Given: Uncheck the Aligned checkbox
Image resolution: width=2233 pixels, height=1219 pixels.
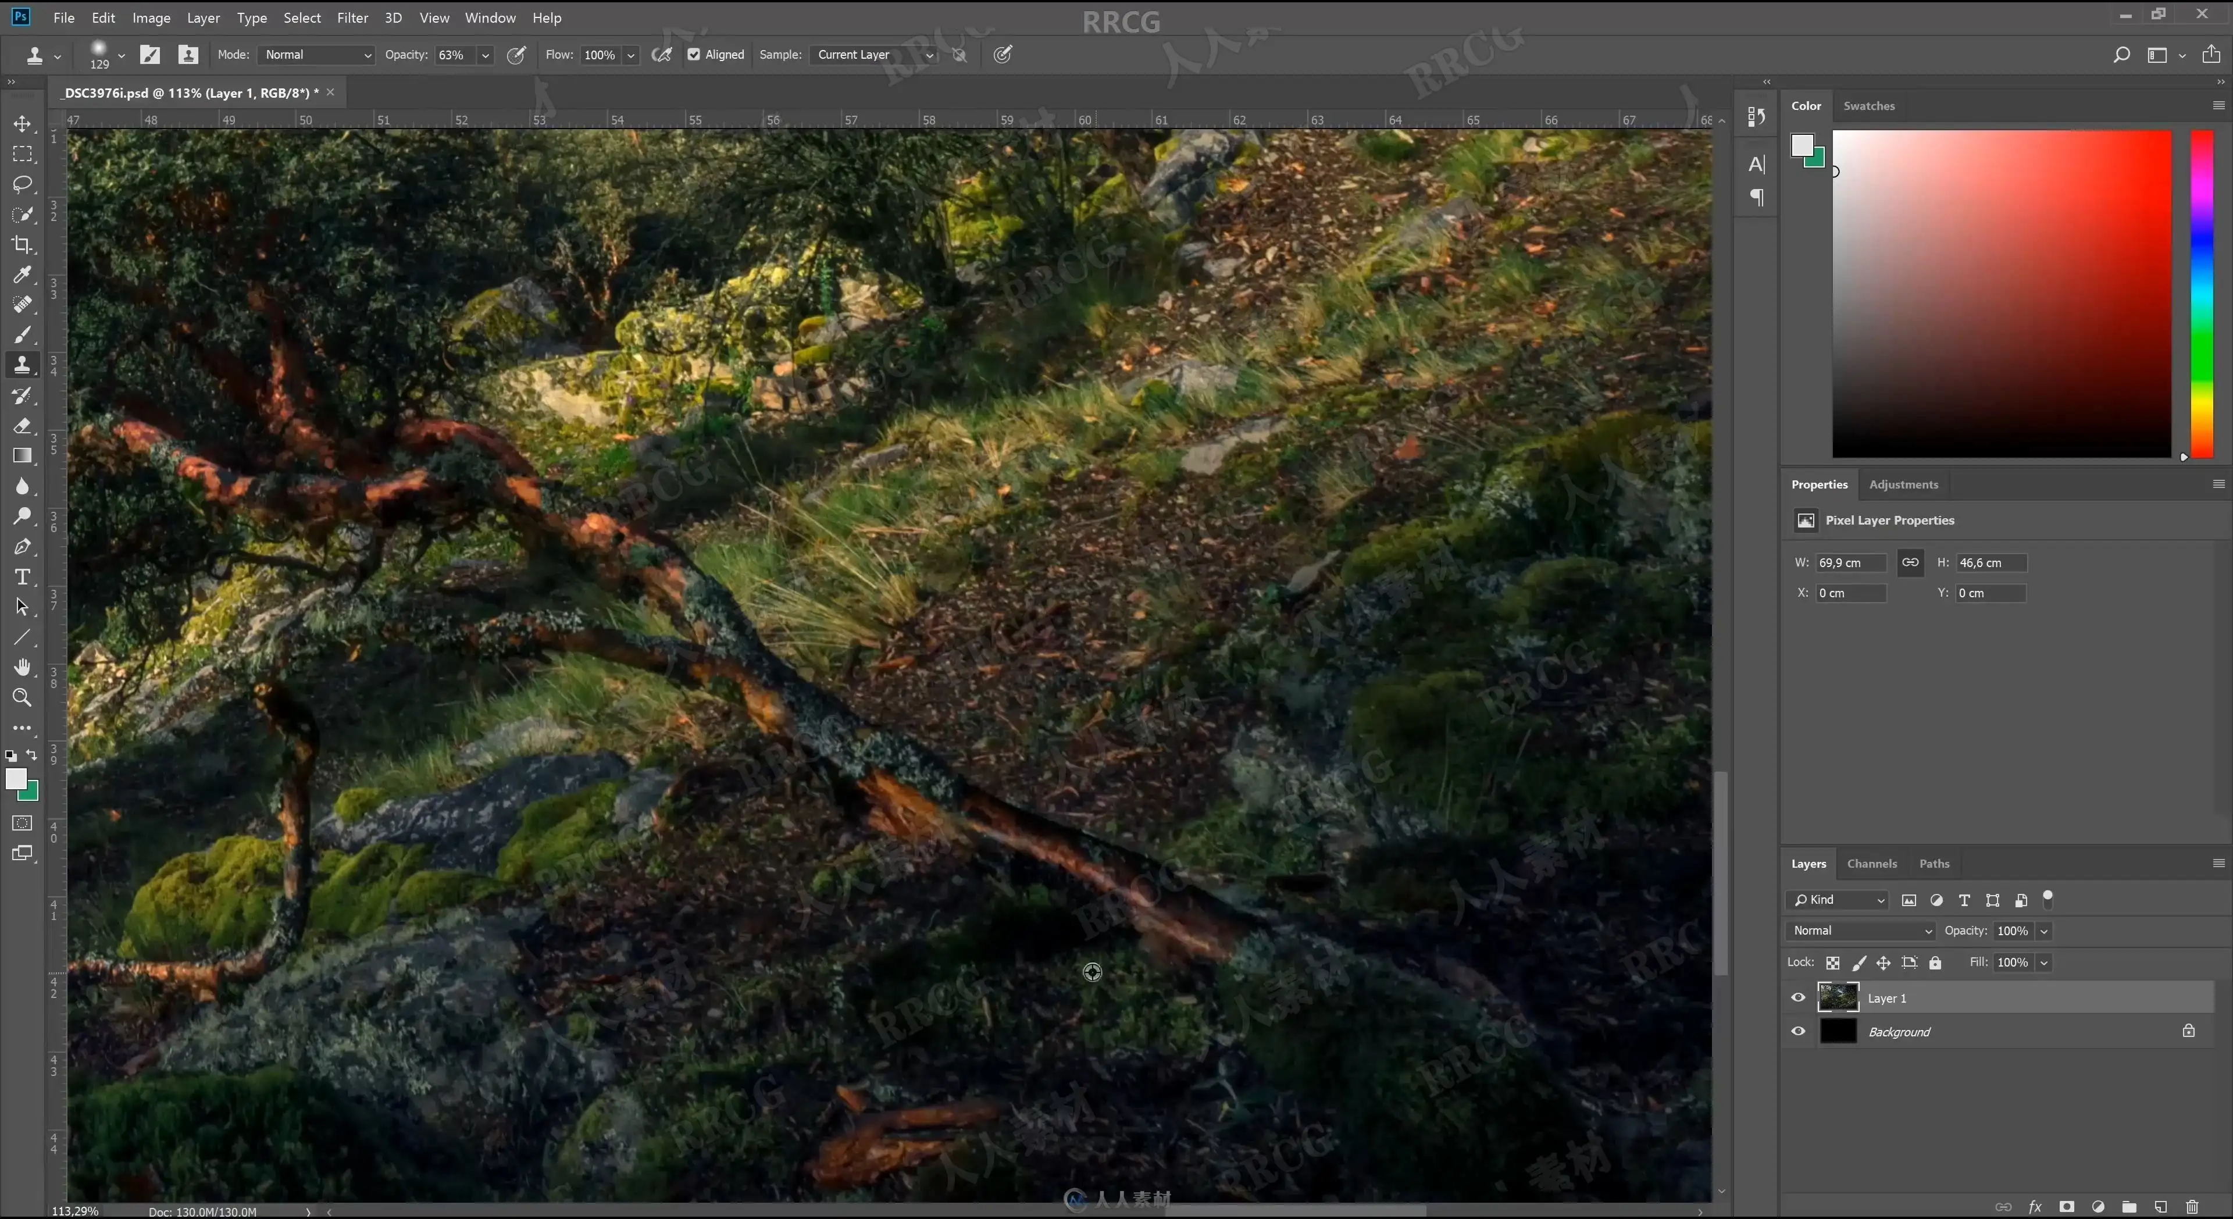Looking at the screenshot, I should pyautogui.click(x=694, y=55).
